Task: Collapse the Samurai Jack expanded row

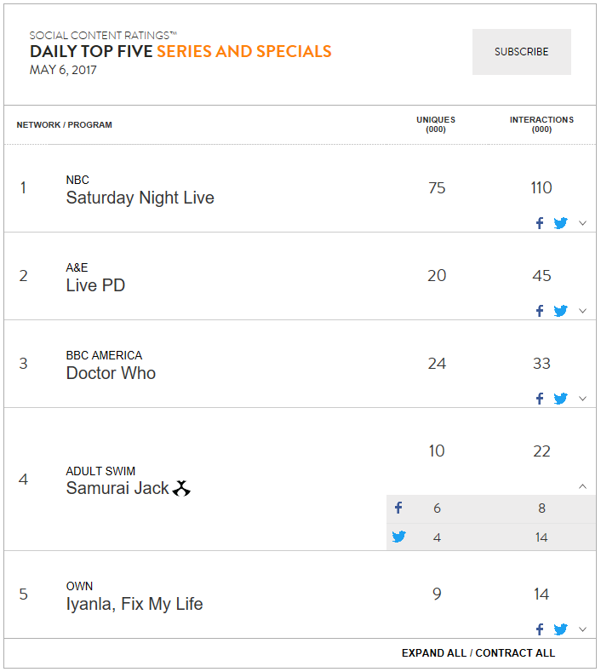Action: point(582,486)
